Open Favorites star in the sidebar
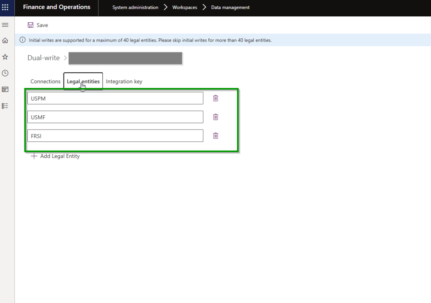Image resolution: width=431 pixels, height=303 pixels. point(5,57)
